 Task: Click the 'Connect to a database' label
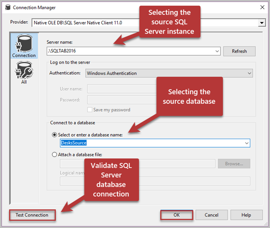pos(73,123)
